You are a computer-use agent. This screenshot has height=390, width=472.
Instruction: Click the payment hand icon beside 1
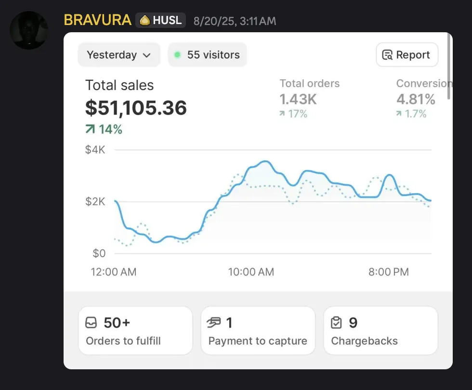pos(214,322)
